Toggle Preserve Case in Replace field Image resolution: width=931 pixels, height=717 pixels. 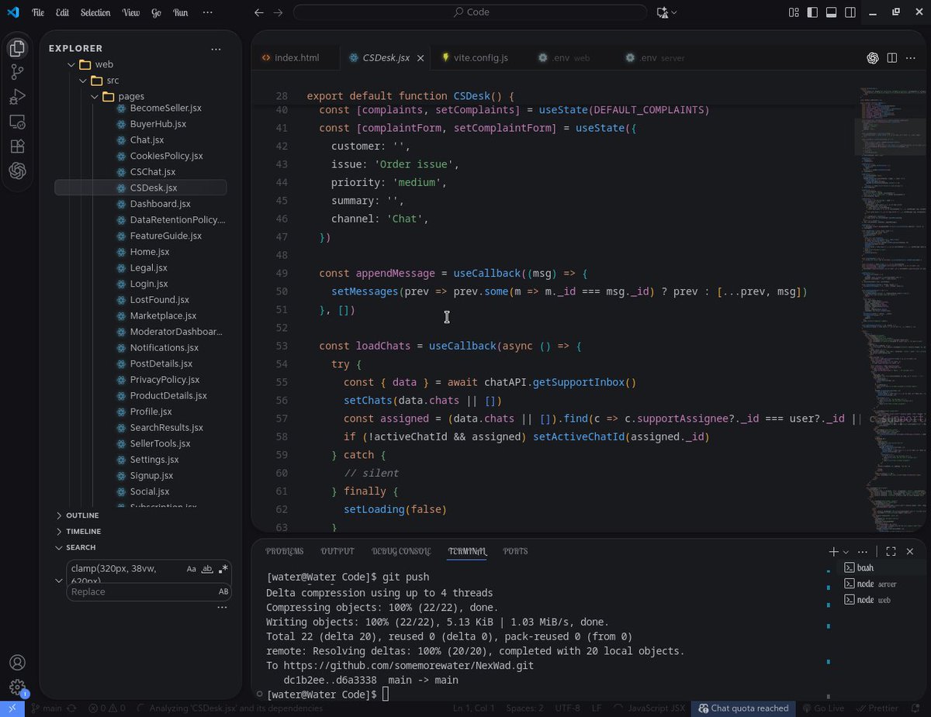[x=223, y=591]
